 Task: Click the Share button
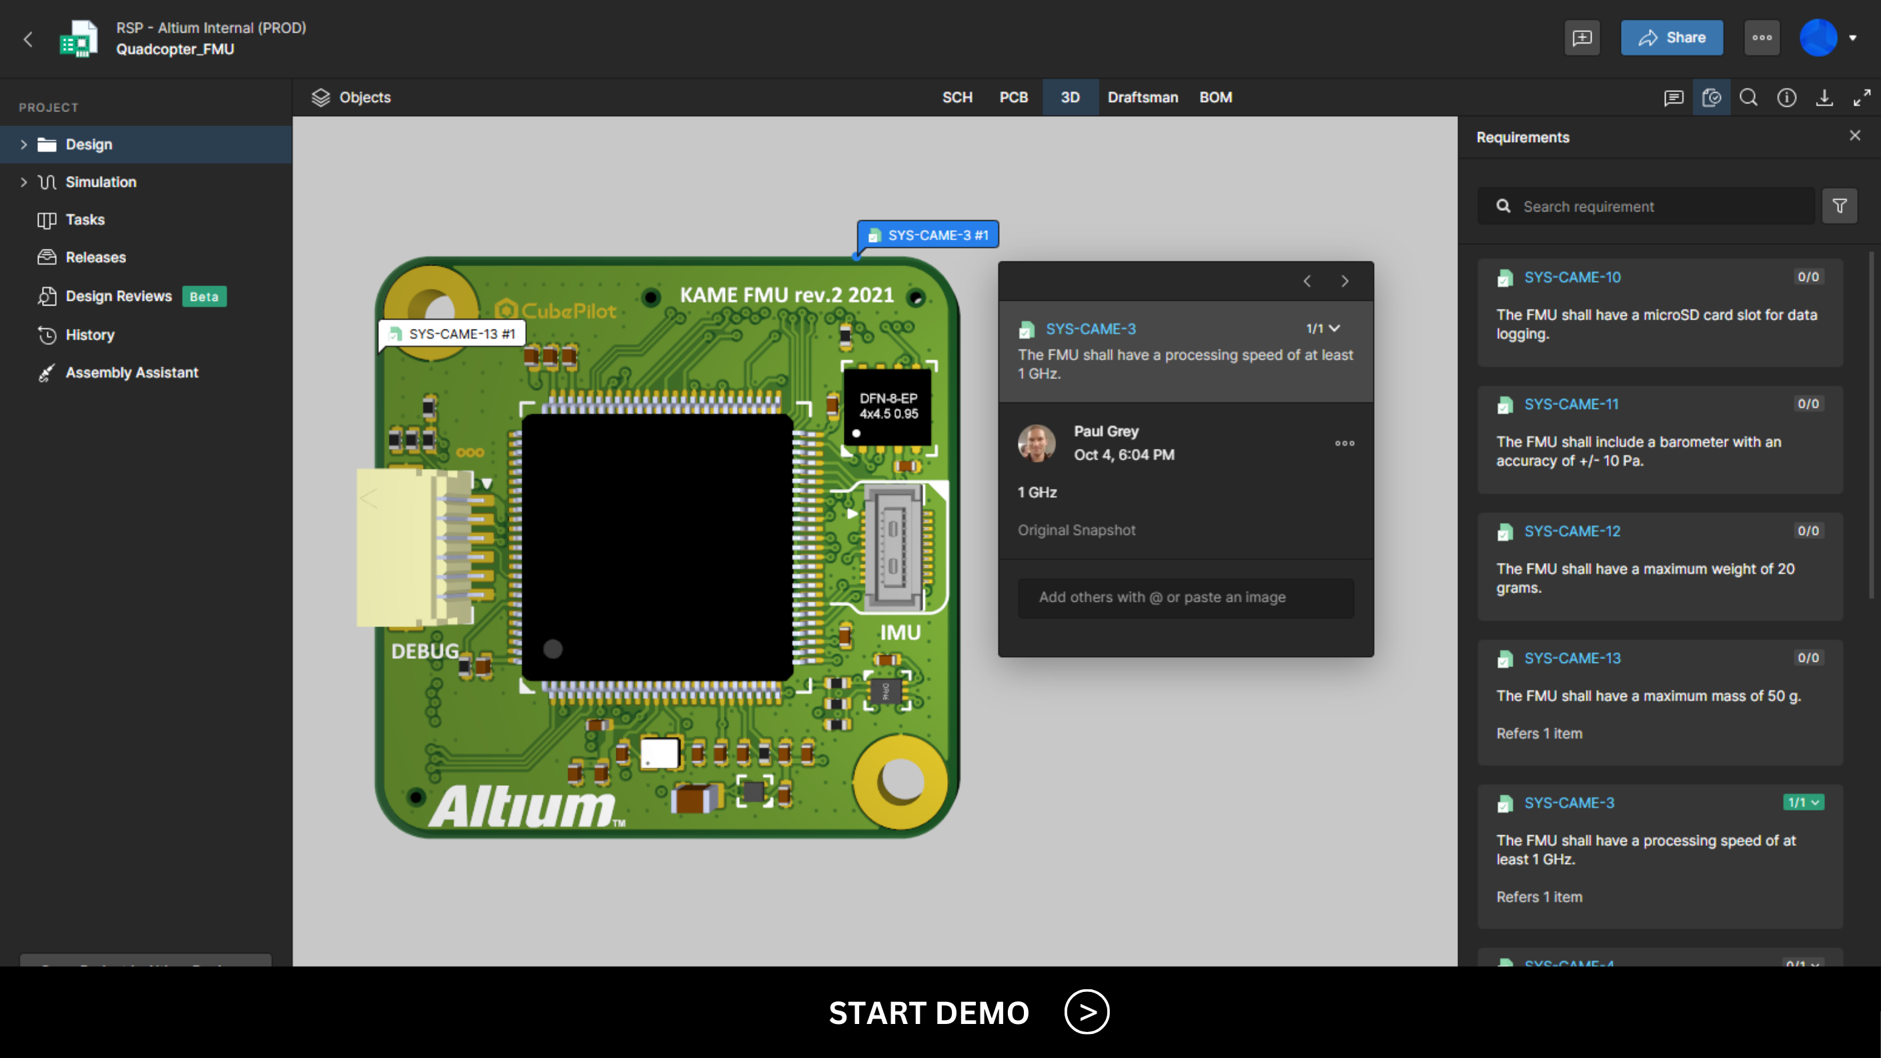(1672, 38)
